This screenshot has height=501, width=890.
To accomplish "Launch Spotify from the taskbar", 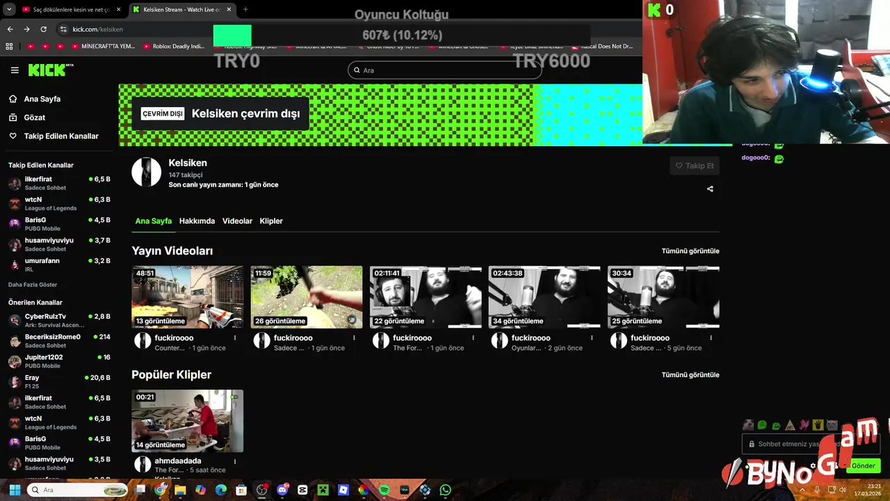I will click(385, 490).
